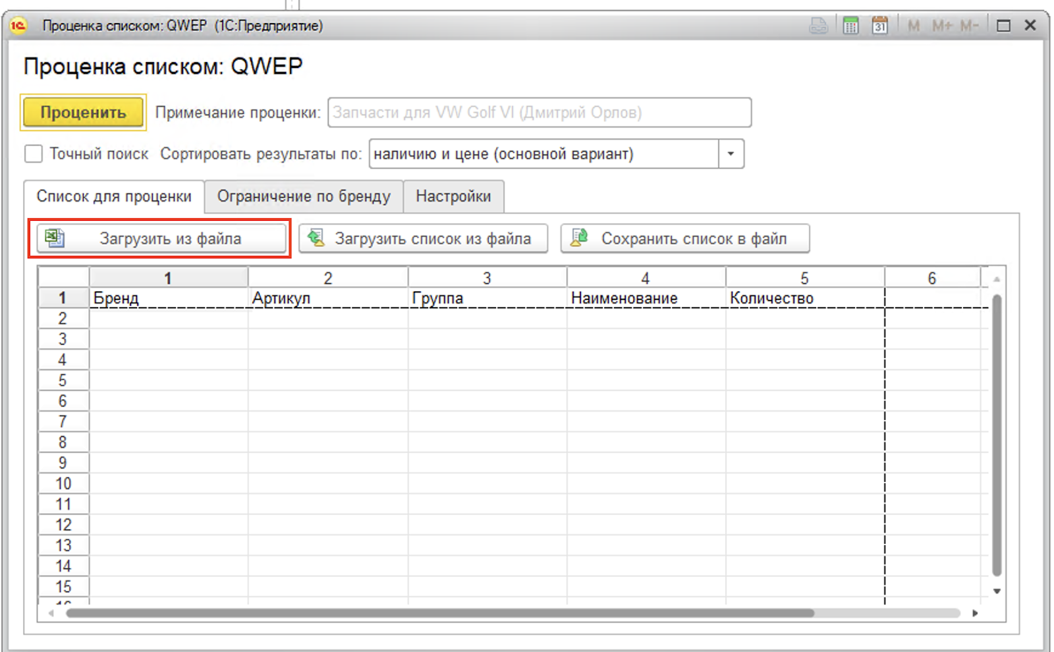
Task: Click the Наименование cell
Action: tap(646, 298)
